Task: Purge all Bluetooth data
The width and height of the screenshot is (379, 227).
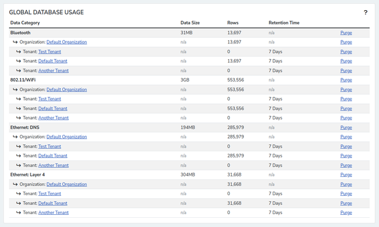Action: (x=346, y=32)
